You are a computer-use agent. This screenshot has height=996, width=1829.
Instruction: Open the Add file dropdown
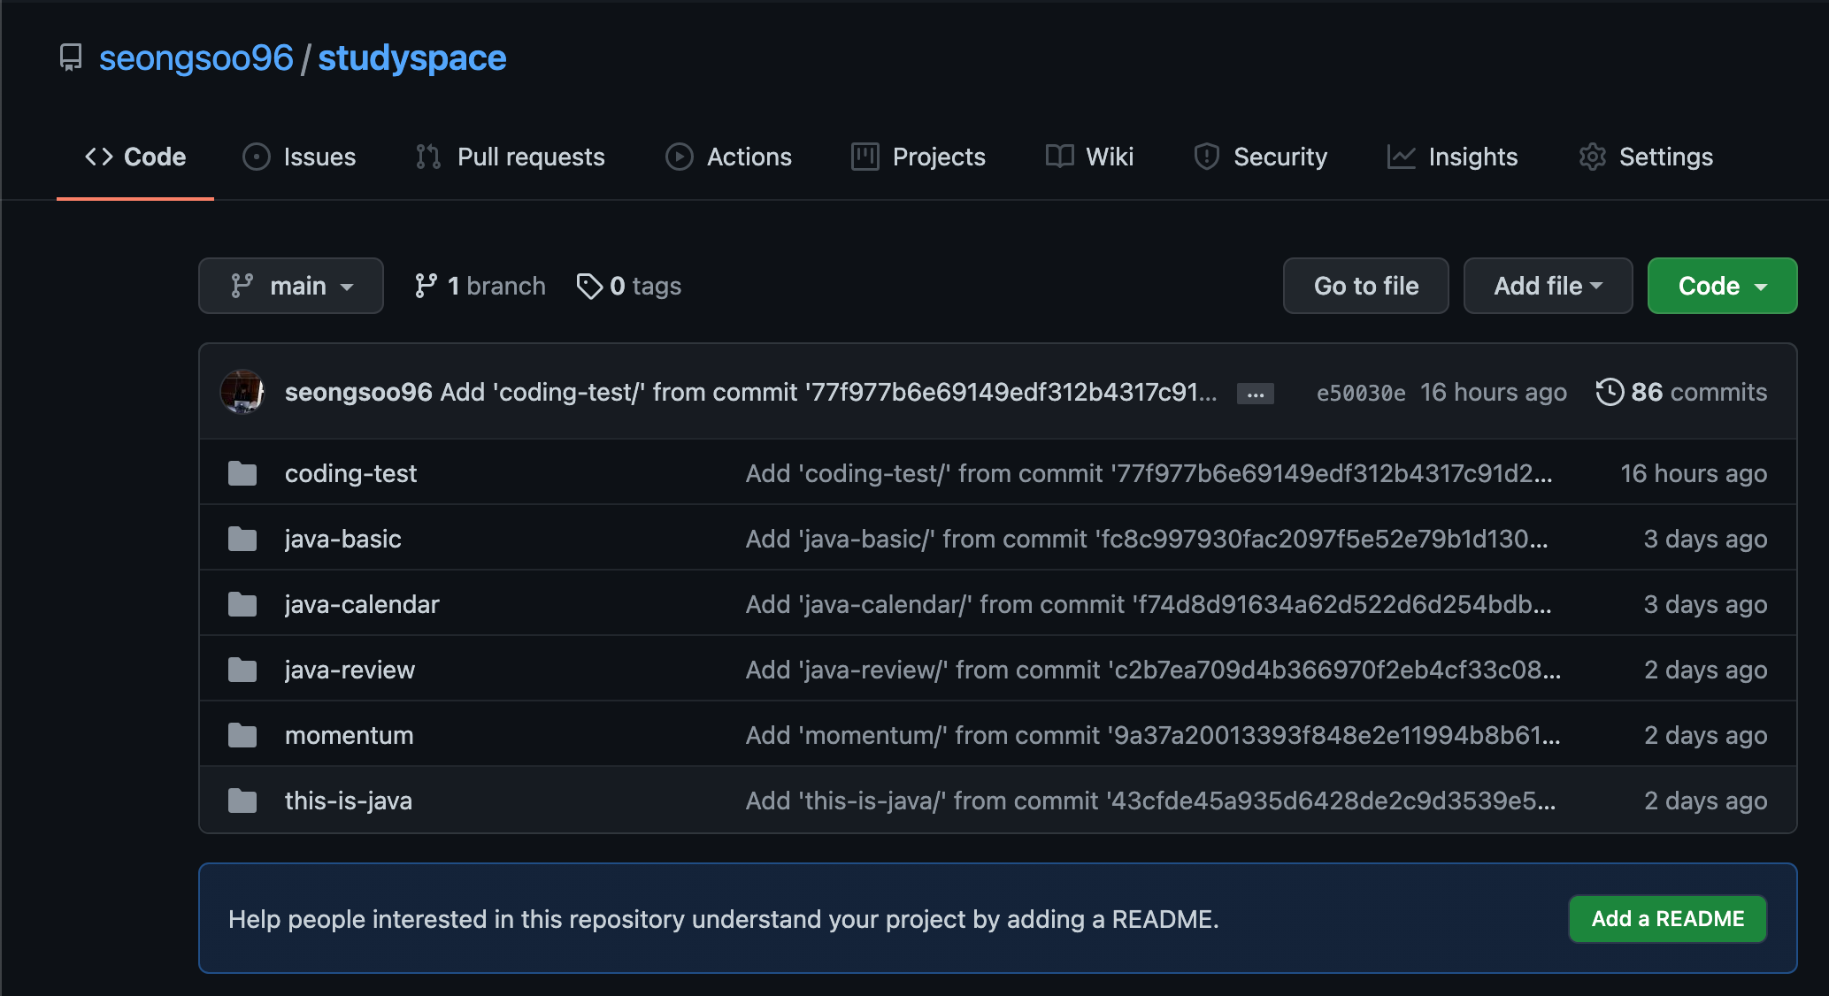click(1548, 286)
